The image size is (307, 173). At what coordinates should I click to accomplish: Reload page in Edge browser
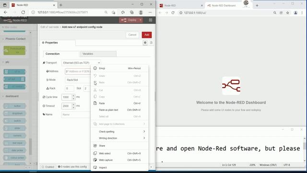pos(23,12)
